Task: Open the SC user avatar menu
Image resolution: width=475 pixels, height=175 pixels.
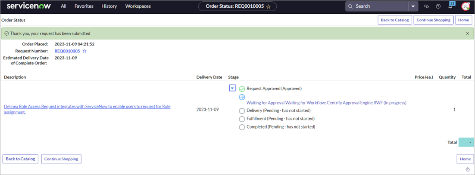Action: [466, 6]
